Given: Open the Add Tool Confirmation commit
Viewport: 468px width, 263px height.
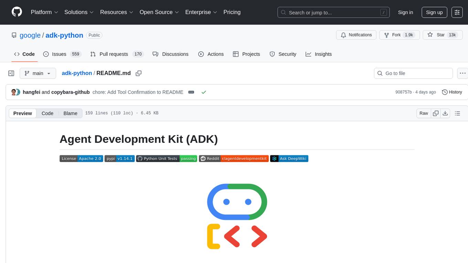Looking at the screenshot, I should (x=138, y=92).
